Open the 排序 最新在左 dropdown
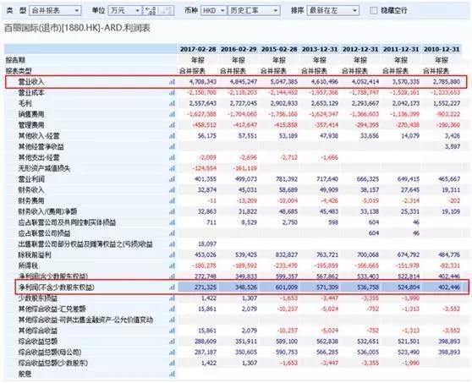Screen dimensions: 472x383 click(333, 10)
